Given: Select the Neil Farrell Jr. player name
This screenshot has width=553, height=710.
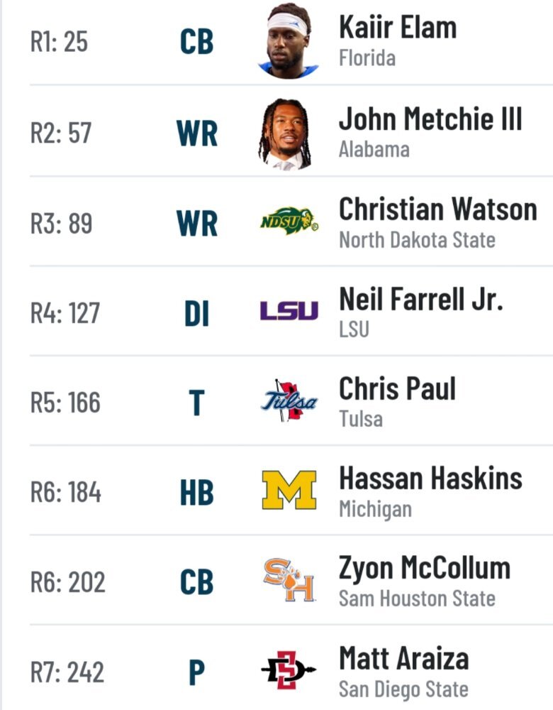Looking at the screenshot, I should (421, 300).
